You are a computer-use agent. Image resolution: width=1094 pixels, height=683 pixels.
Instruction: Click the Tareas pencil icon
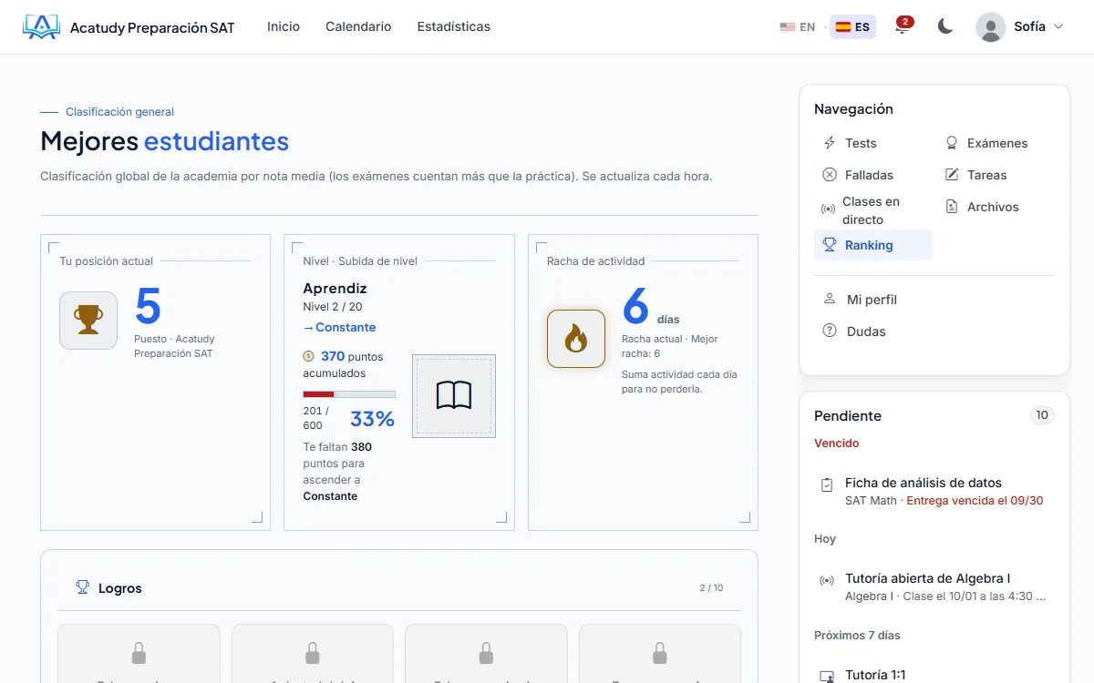click(952, 175)
